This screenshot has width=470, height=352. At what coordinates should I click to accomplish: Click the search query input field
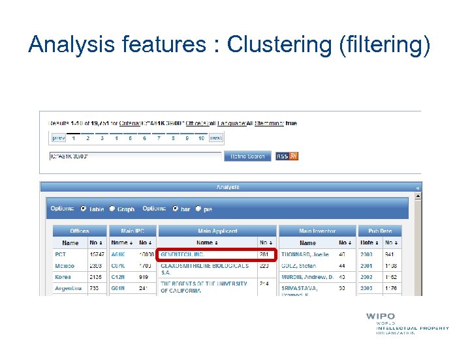tap(135, 156)
